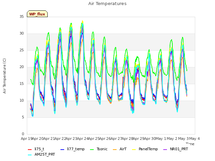Click the red li75_t legend swatch
215x161 pixels.
coord(30,150)
